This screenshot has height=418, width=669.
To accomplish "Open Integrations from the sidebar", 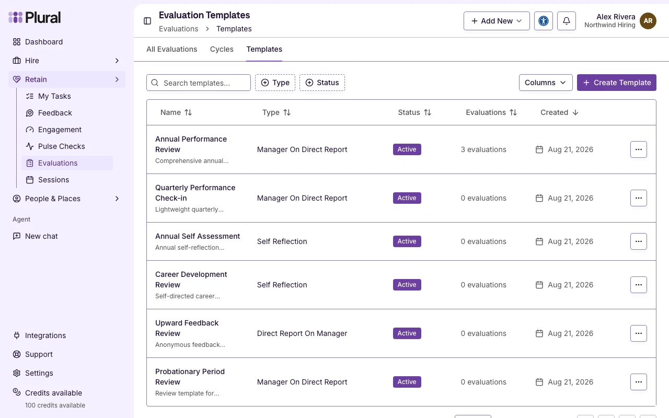I will 45,335.
